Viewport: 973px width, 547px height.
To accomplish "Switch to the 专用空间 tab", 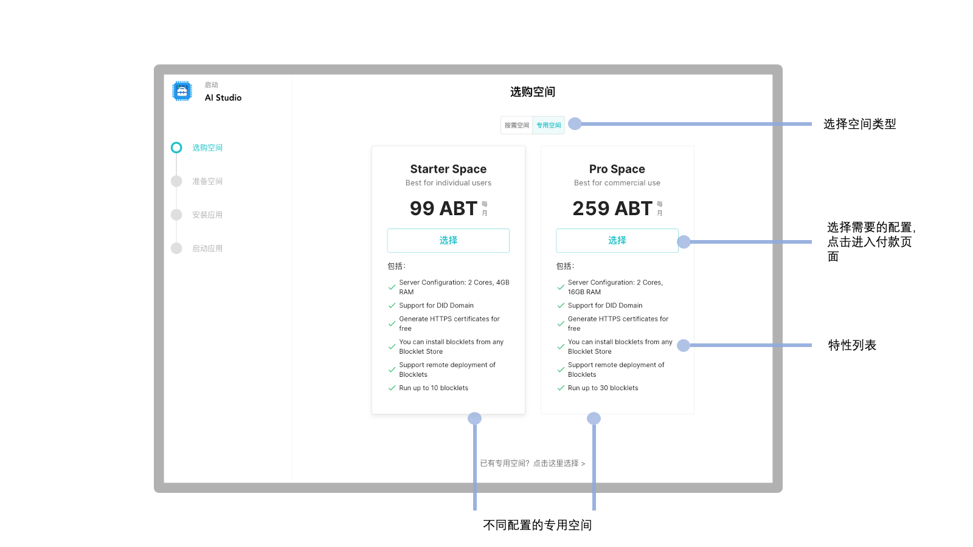I will [x=549, y=125].
